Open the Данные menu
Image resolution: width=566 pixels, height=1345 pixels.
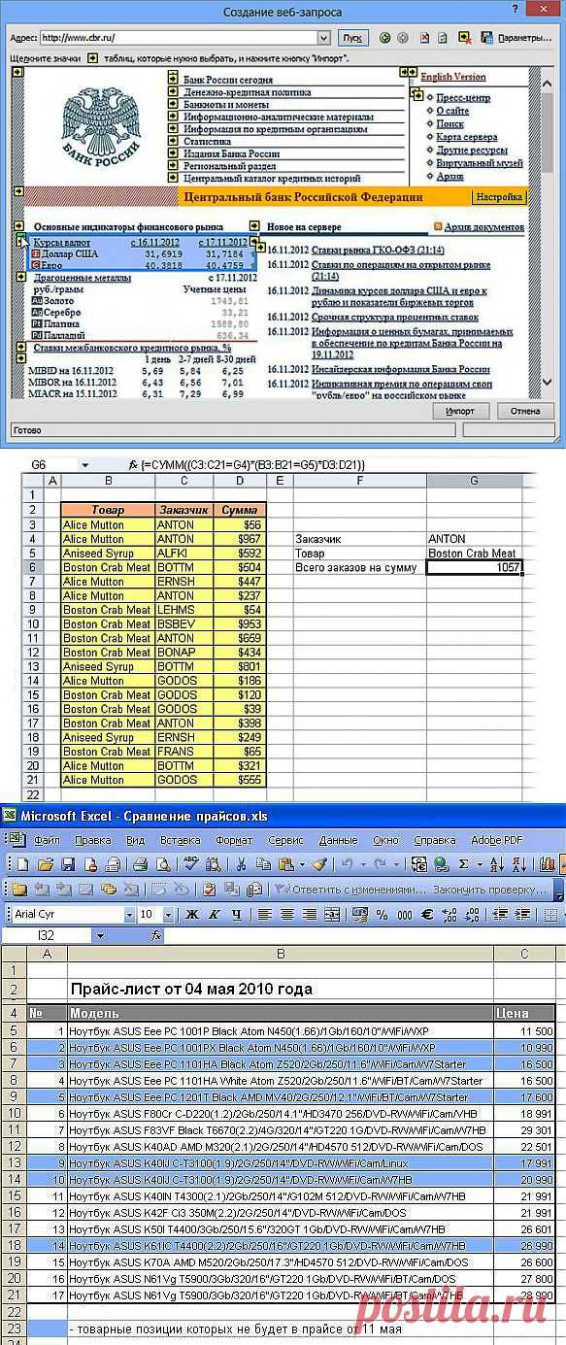click(x=338, y=840)
